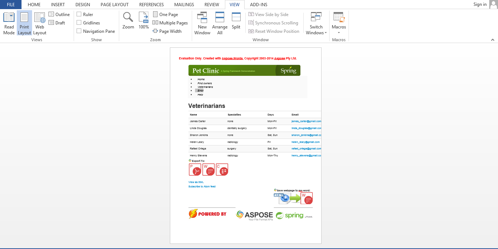This screenshot has width=498, height=249.
Task: Click the Veterinarians heading text
Action: [207, 106]
